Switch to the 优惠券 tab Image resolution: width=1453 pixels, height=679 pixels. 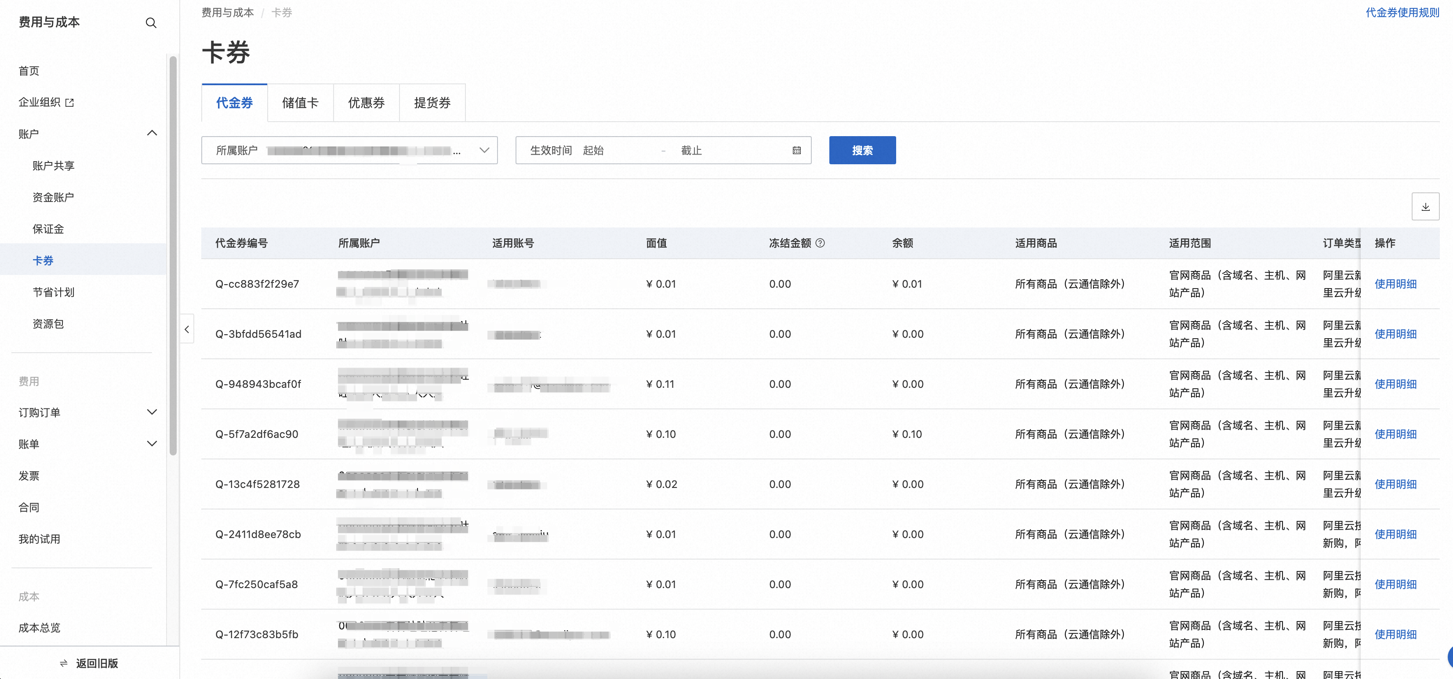click(x=366, y=103)
